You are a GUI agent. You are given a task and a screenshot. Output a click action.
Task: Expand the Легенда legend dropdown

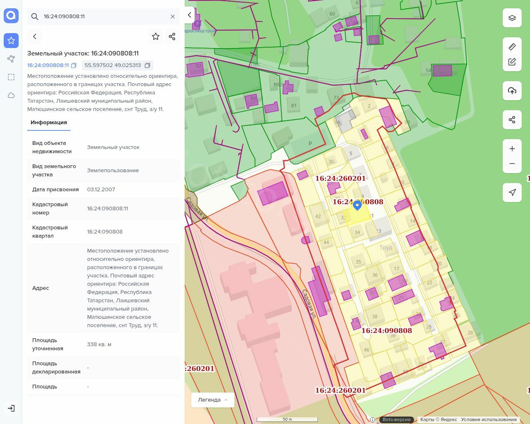click(213, 400)
